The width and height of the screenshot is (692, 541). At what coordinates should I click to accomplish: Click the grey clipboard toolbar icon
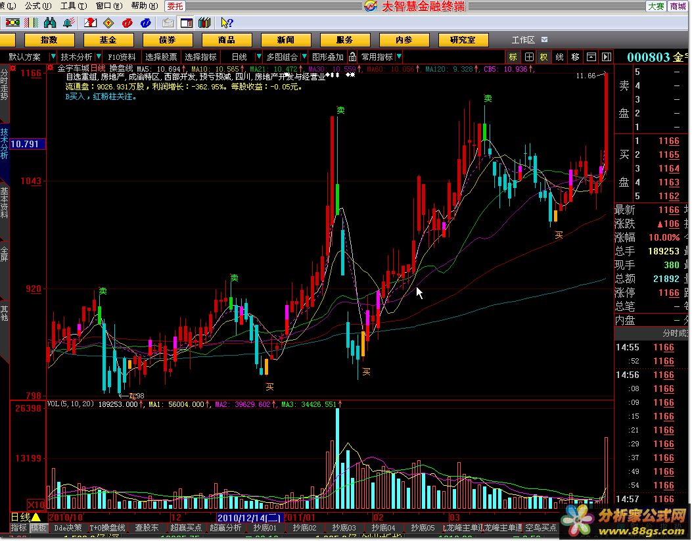[168, 22]
